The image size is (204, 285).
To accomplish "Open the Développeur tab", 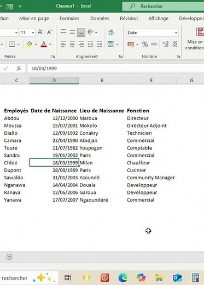I will (191, 19).
